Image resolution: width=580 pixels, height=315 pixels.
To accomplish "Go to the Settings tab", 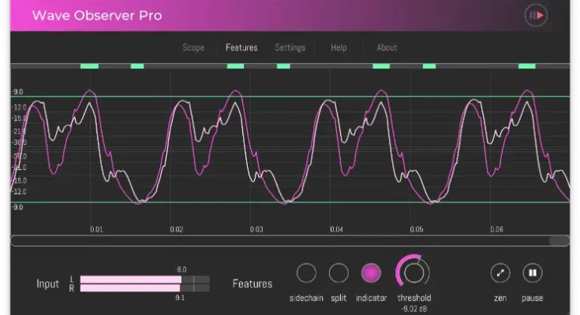I will (x=290, y=47).
